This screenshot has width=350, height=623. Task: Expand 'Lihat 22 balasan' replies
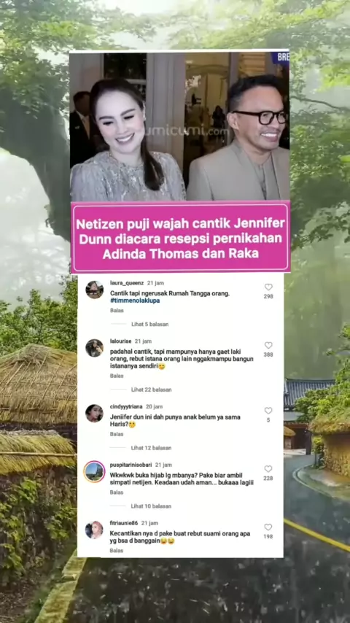pos(152,390)
